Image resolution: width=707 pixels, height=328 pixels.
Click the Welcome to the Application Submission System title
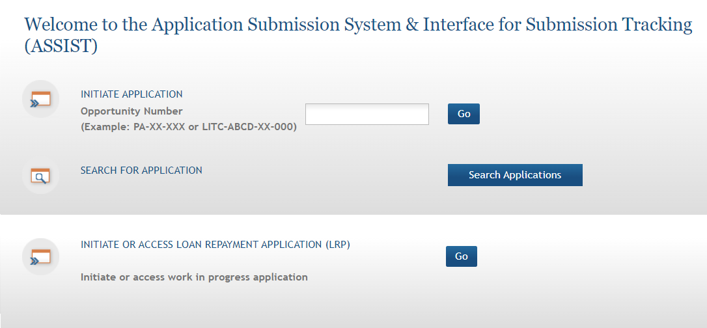coord(358,34)
